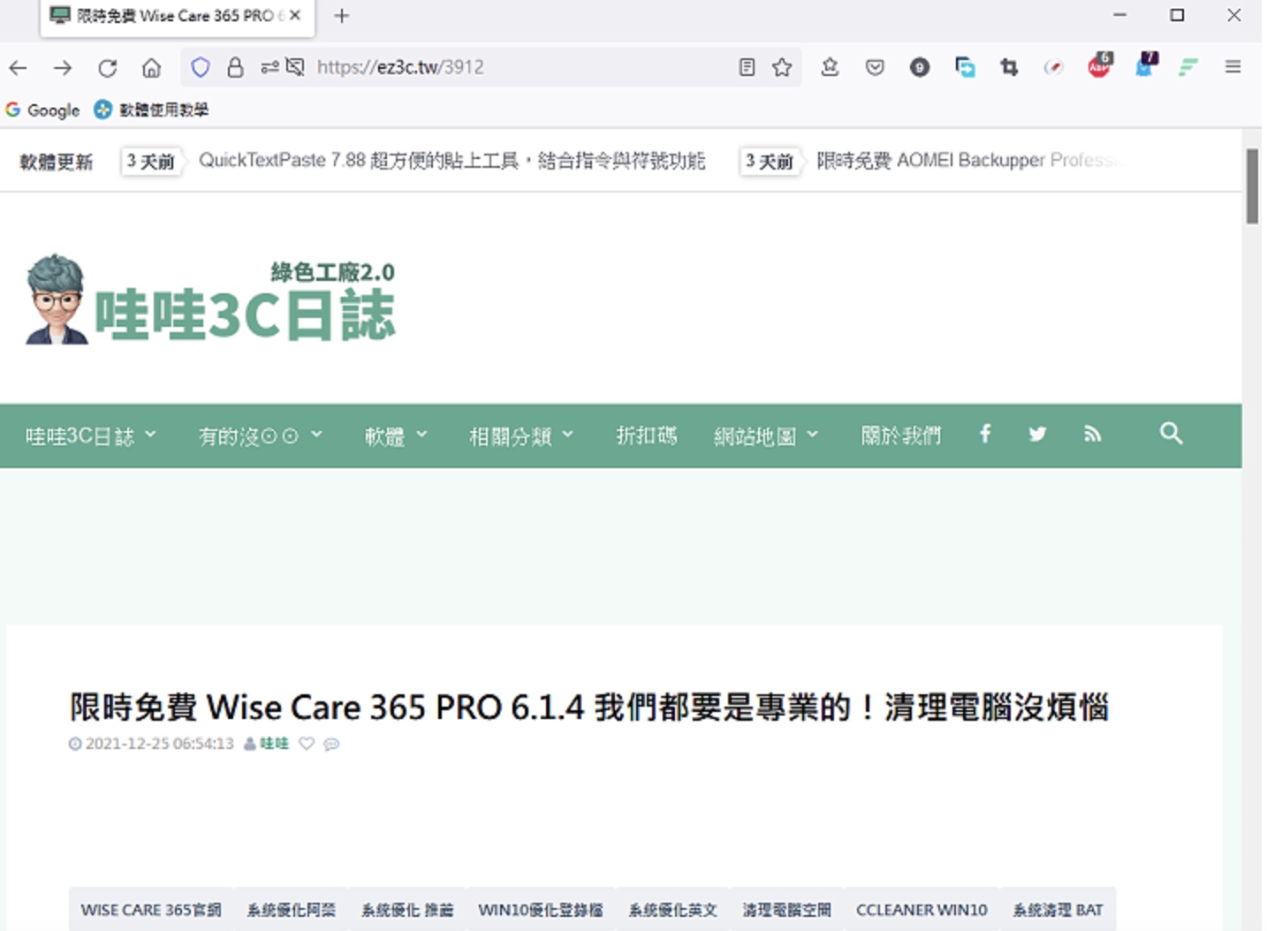The image size is (1267, 931).
Task: Select the 清理電腦空間 tab
Action: coord(787,910)
